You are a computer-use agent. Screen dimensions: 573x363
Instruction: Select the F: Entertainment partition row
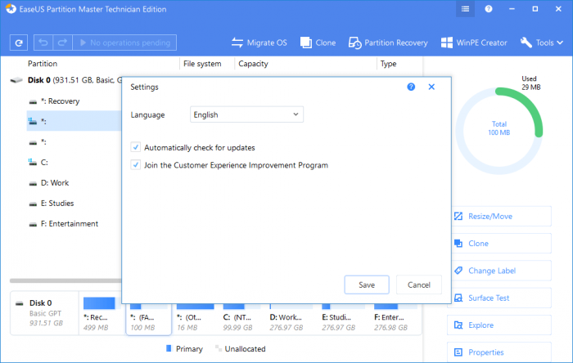click(74, 224)
